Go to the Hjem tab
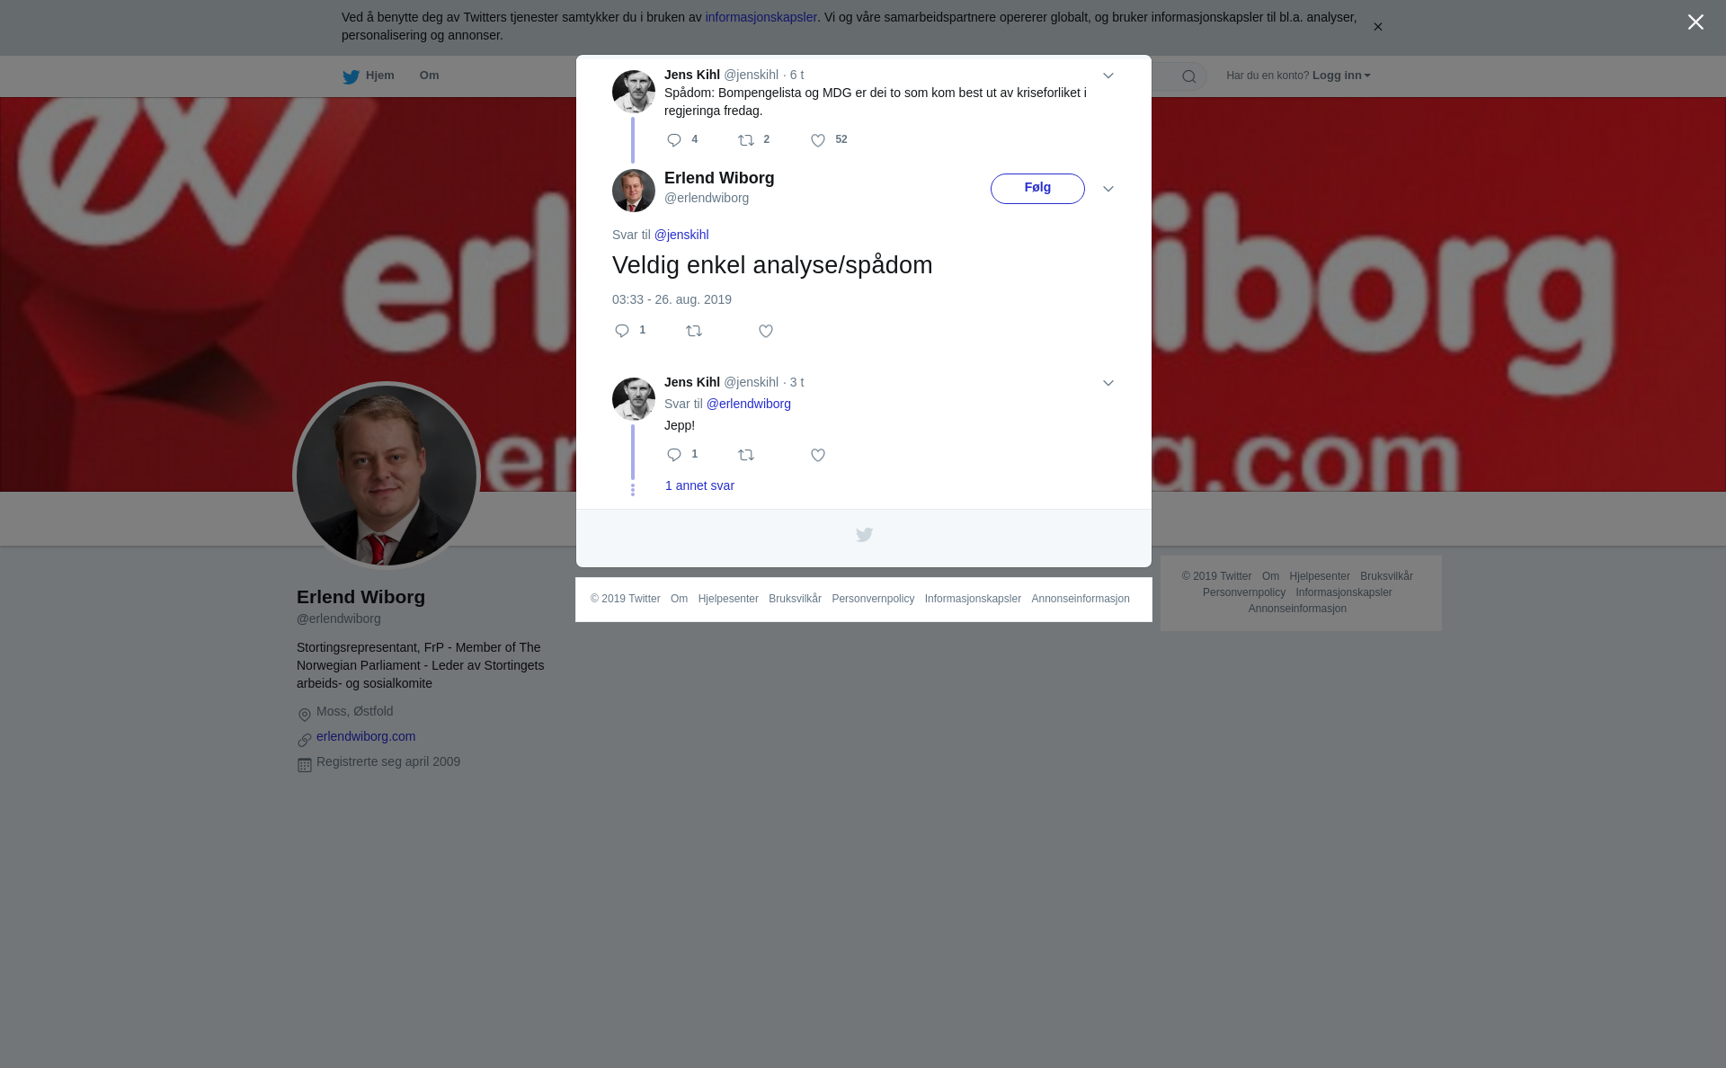The height and width of the screenshot is (1068, 1726). pyautogui.click(x=369, y=76)
